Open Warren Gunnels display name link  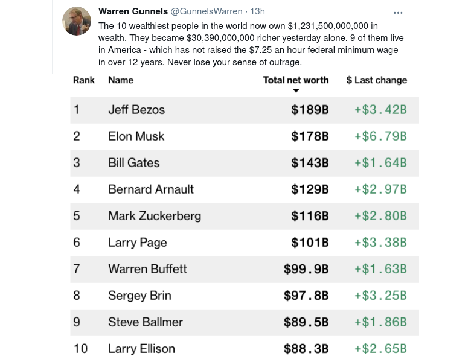click(133, 11)
